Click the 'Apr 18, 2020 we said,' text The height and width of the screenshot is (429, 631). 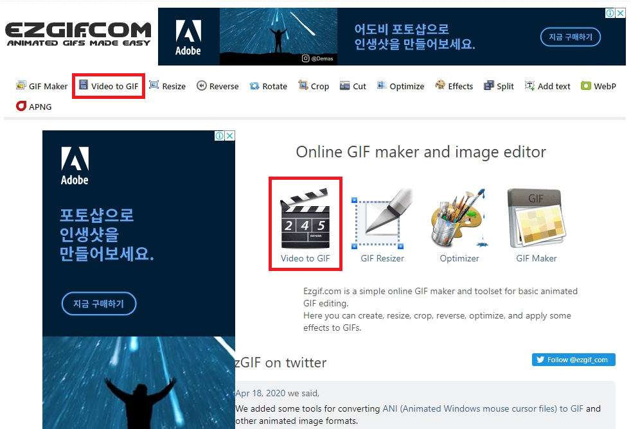click(x=278, y=393)
